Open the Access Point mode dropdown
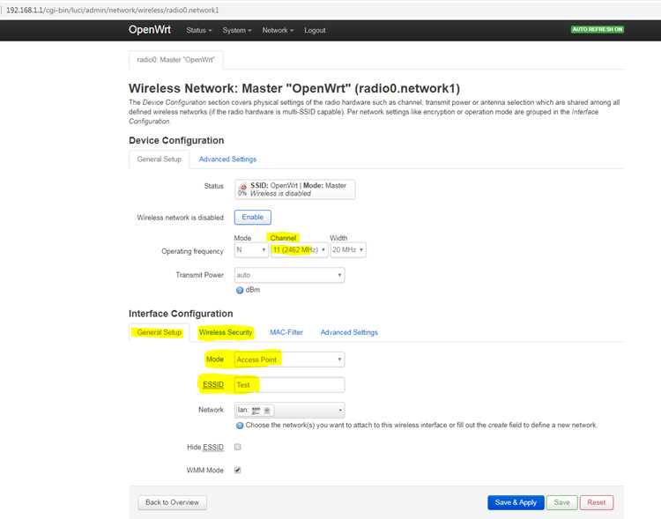Image resolution: width=661 pixels, height=519 pixels. [x=289, y=360]
